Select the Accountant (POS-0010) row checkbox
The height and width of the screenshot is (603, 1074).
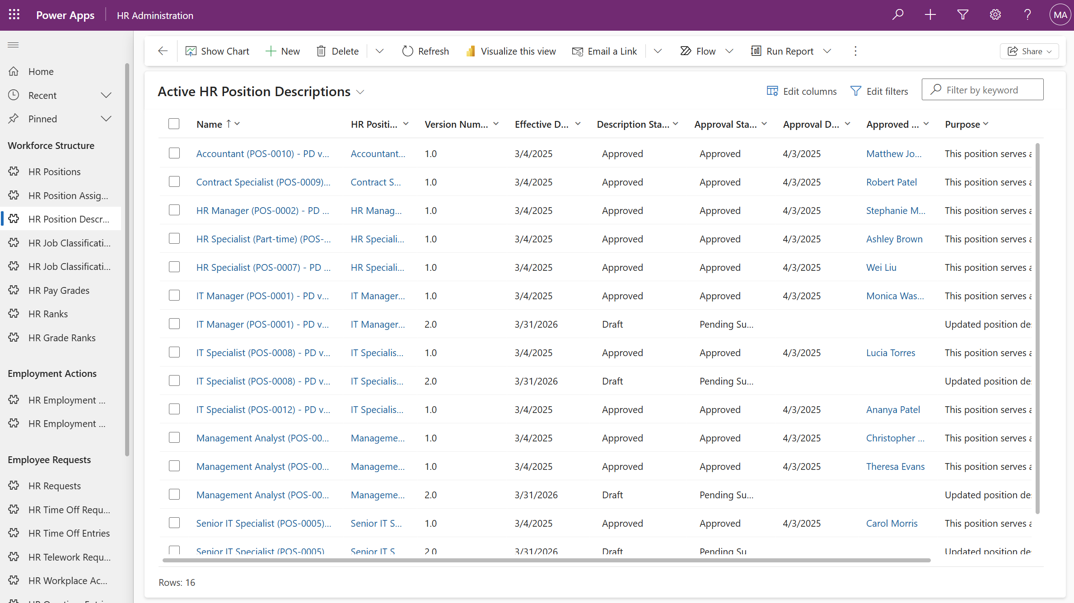coord(174,153)
